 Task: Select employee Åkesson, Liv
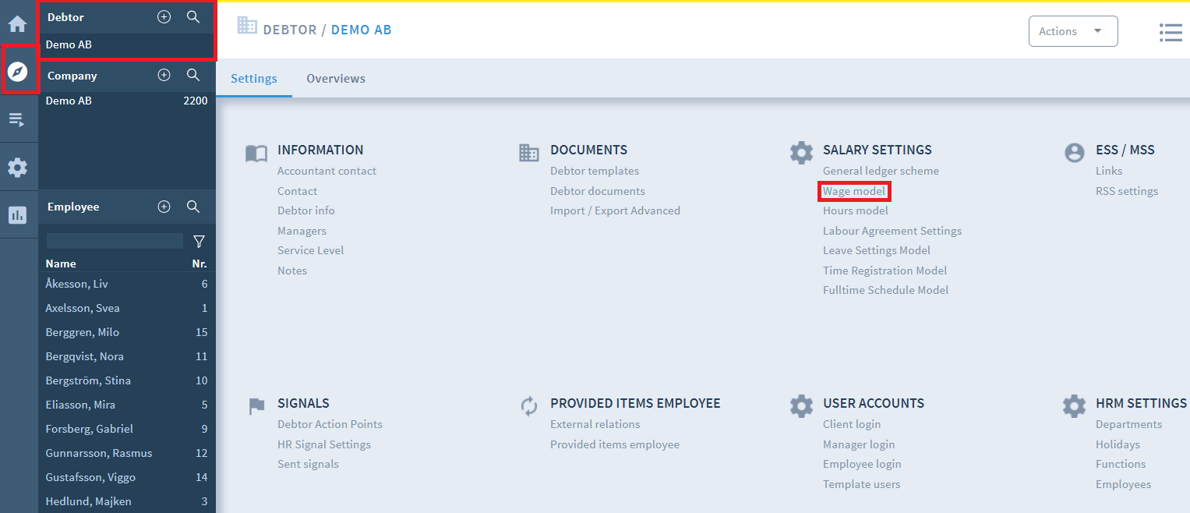pyautogui.click(x=127, y=284)
